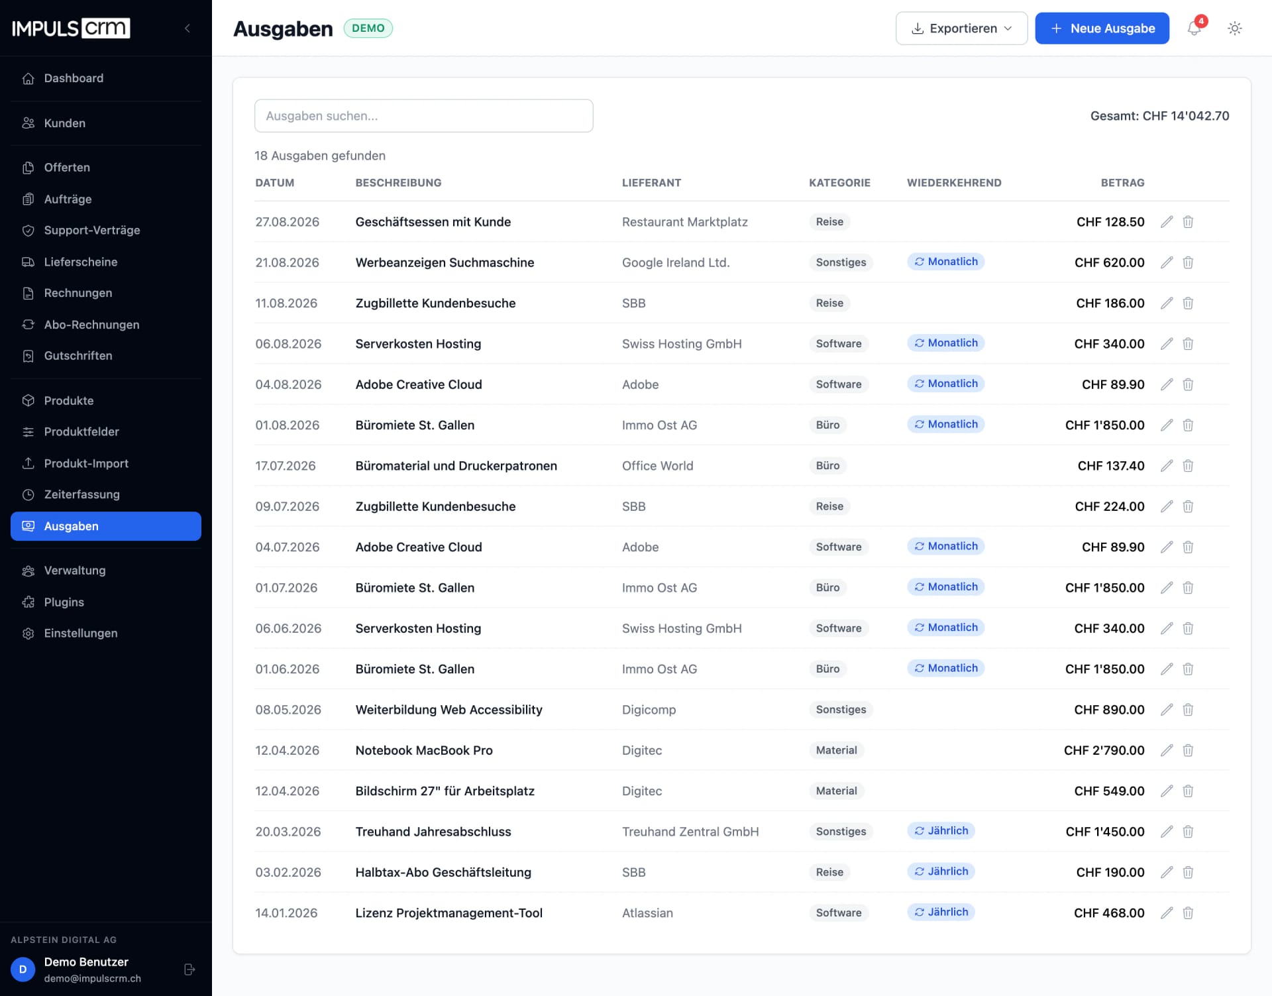
Task: Open Gutschriften page
Action: pos(106,356)
